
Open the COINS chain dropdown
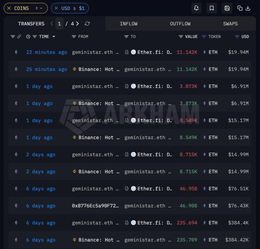(39, 8)
